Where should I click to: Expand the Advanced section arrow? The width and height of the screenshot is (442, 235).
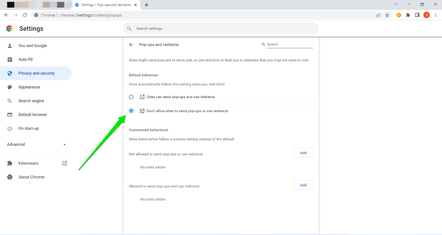pyautogui.click(x=64, y=145)
